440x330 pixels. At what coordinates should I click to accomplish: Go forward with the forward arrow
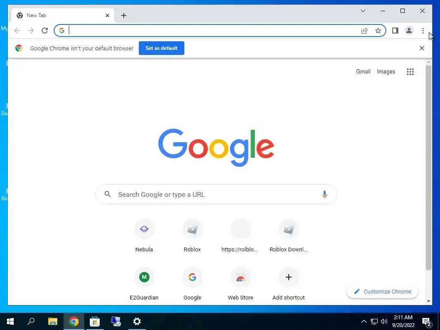(x=31, y=31)
